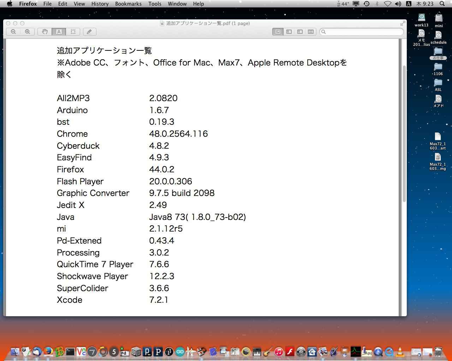Select the 1106 folder on desktop
The width and height of the screenshot is (452, 361).
point(438,69)
